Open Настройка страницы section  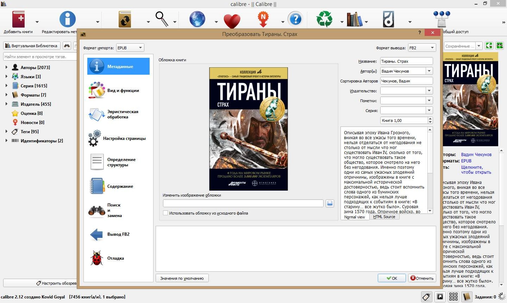(x=118, y=138)
